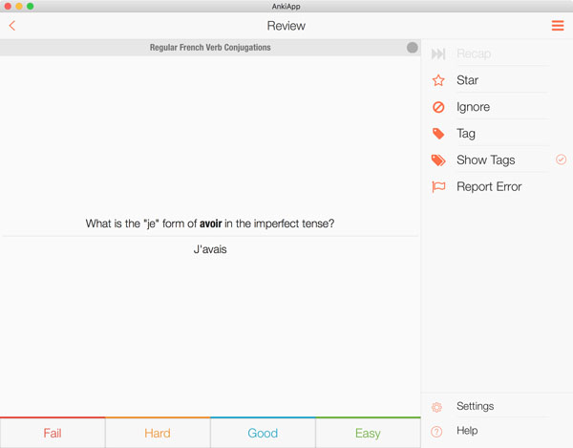Click the Settings gear icon
573x448 pixels.
pyautogui.click(x=436, y=407)
